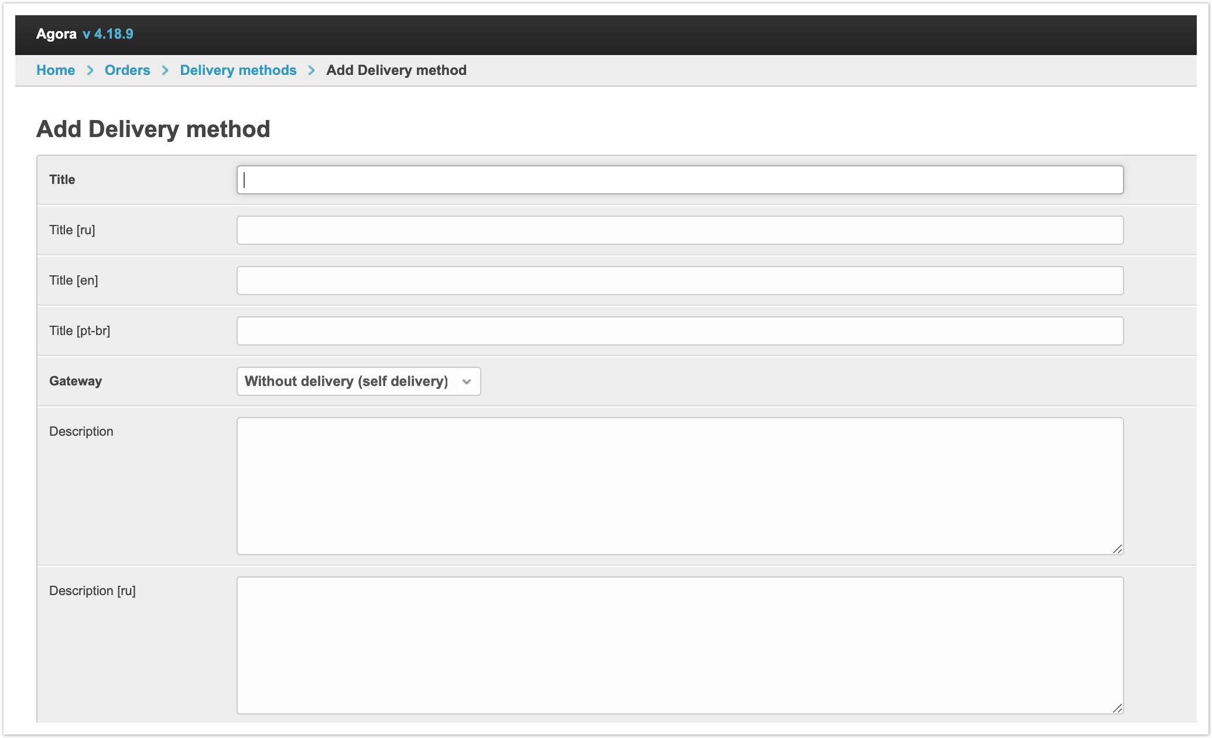Click inside the Description textarea
This screenshot has height=738, width=1212.
(x=679, y=486)
